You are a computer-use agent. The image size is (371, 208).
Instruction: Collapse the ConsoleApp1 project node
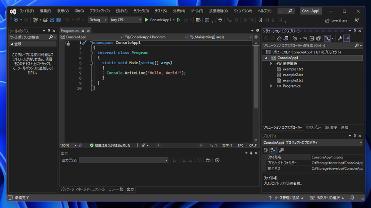(x=266, y=58)
